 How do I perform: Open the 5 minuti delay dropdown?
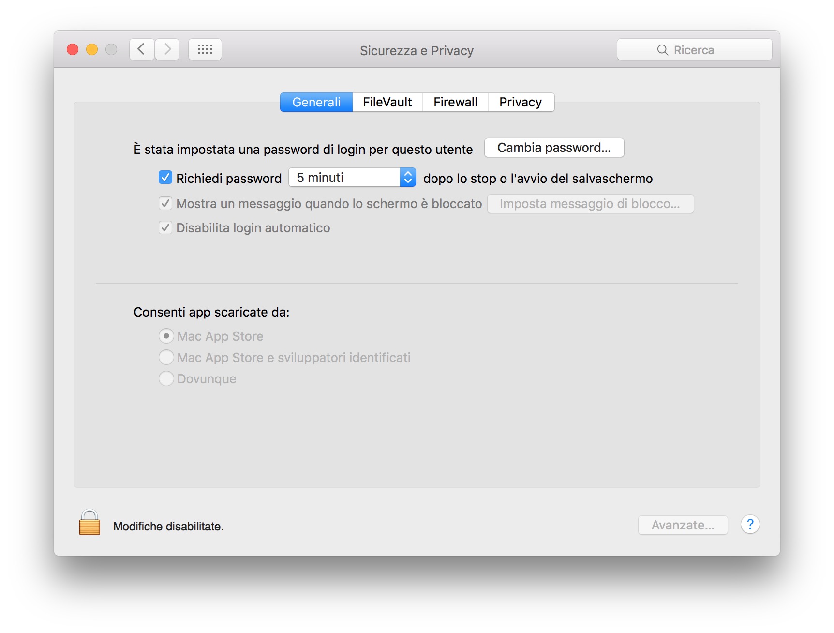(352, 178)
